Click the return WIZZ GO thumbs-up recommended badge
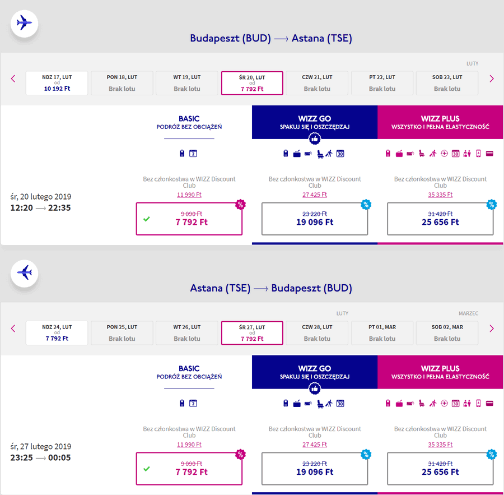The image size is (504, 495). click(315, 389)
